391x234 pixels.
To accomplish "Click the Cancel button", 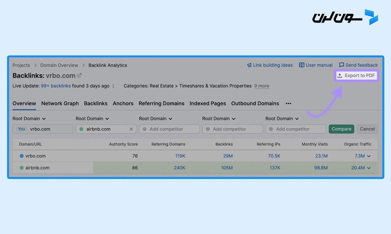I will coord(367,129).
